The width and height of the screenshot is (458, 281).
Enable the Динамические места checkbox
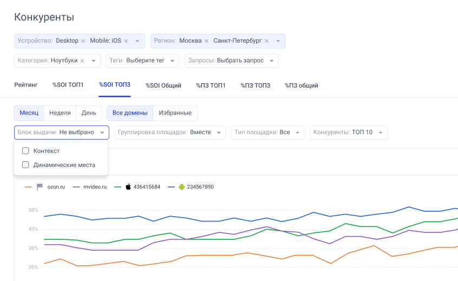25,165
